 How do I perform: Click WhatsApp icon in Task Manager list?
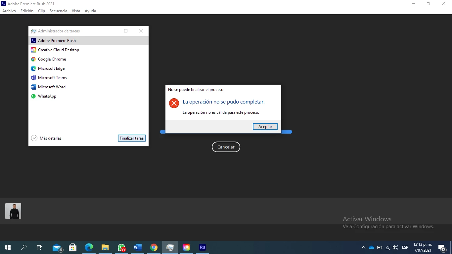pyautogui.click(x=33, y=96)
